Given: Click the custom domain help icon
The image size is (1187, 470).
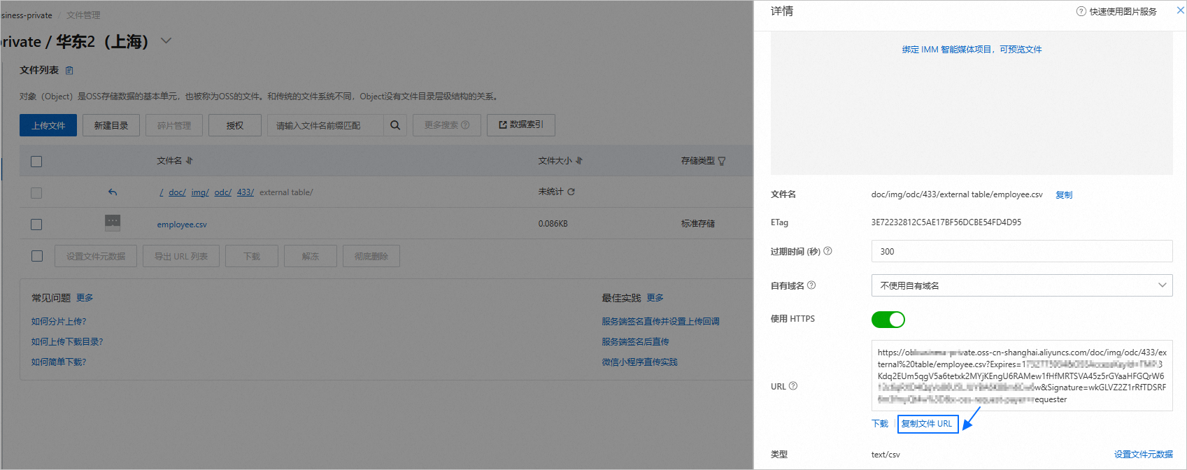Looking at the screenshot, I should coord(811,285).
